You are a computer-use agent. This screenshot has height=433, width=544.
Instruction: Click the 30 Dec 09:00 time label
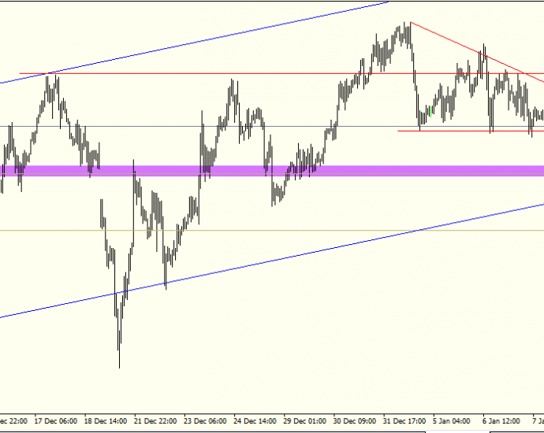(x=355, y=421)
